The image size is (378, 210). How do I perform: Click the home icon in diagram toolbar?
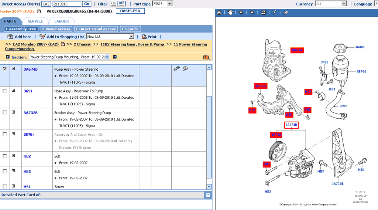point(219,13)
